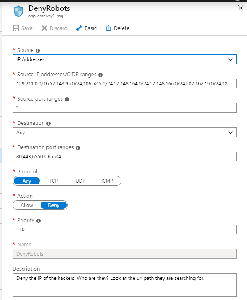Click the Destination info icon
Viewport: 247px width, 300px height.
[x=49, y=124]
